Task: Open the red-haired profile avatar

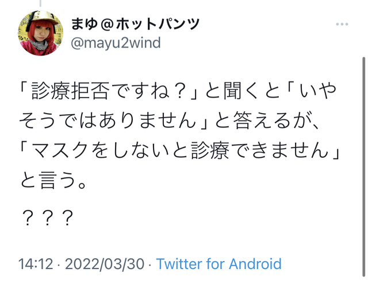Action: tap(41, 33)
